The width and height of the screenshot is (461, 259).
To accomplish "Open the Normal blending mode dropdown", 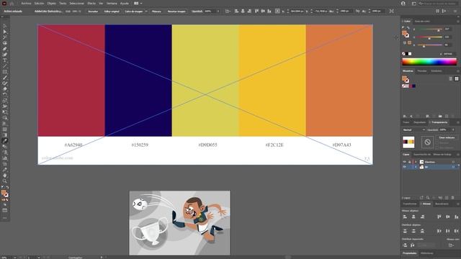I will coord(414,129).
